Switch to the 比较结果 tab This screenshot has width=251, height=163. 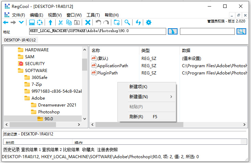click(x=71, y=150)
